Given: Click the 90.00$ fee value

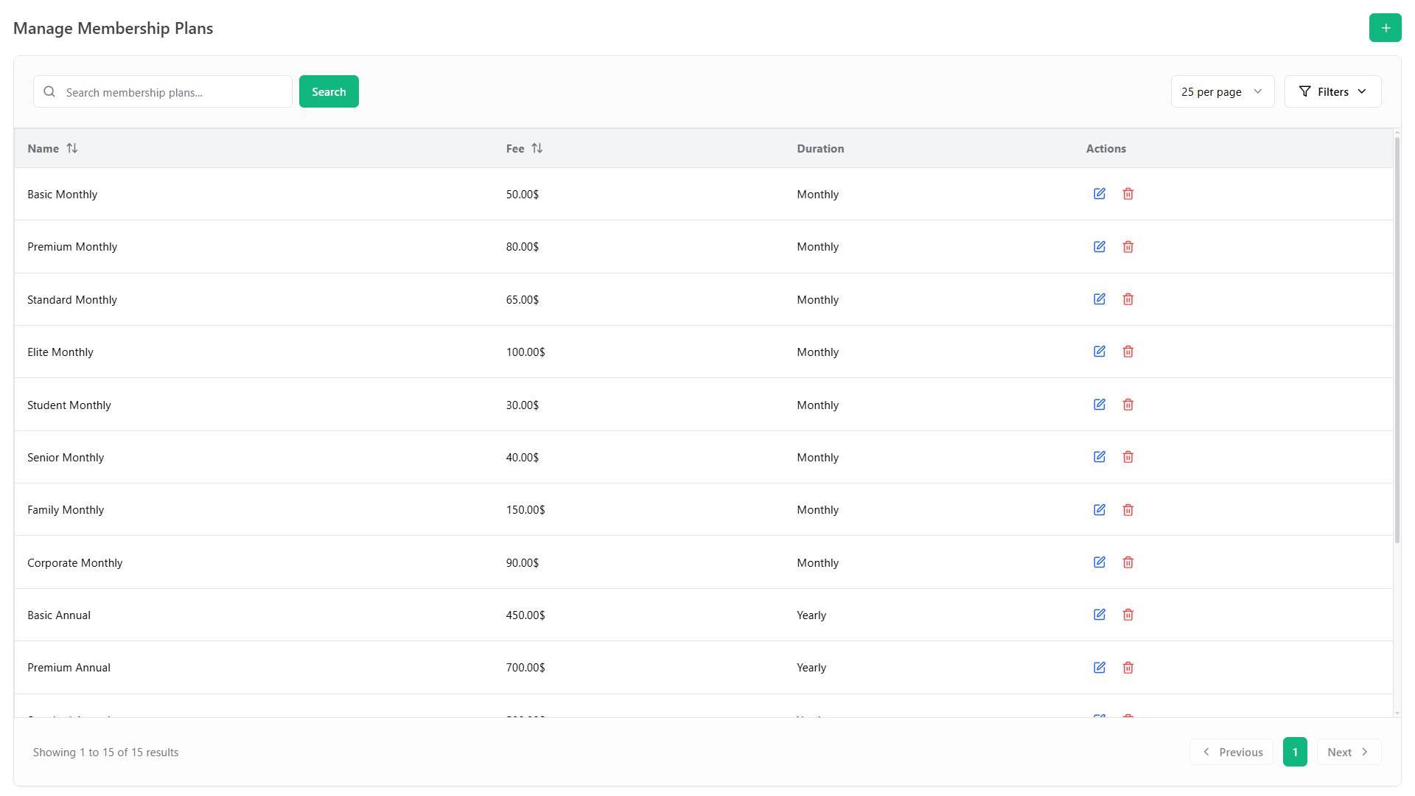Looking at the screenshot, I should point(523,563).
